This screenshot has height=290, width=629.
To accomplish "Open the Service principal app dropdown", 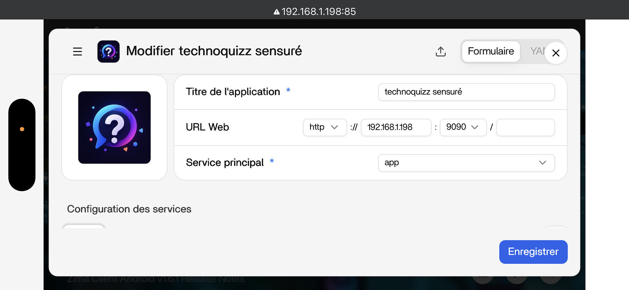I will 466,163.
